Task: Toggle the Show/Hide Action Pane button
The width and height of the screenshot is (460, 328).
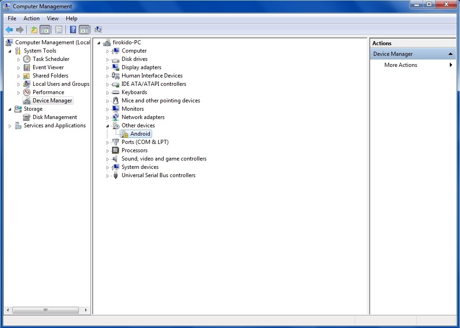Action: 84,30
